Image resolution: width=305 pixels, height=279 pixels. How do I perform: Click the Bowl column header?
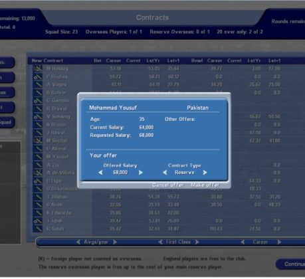[x=197, y=60]
